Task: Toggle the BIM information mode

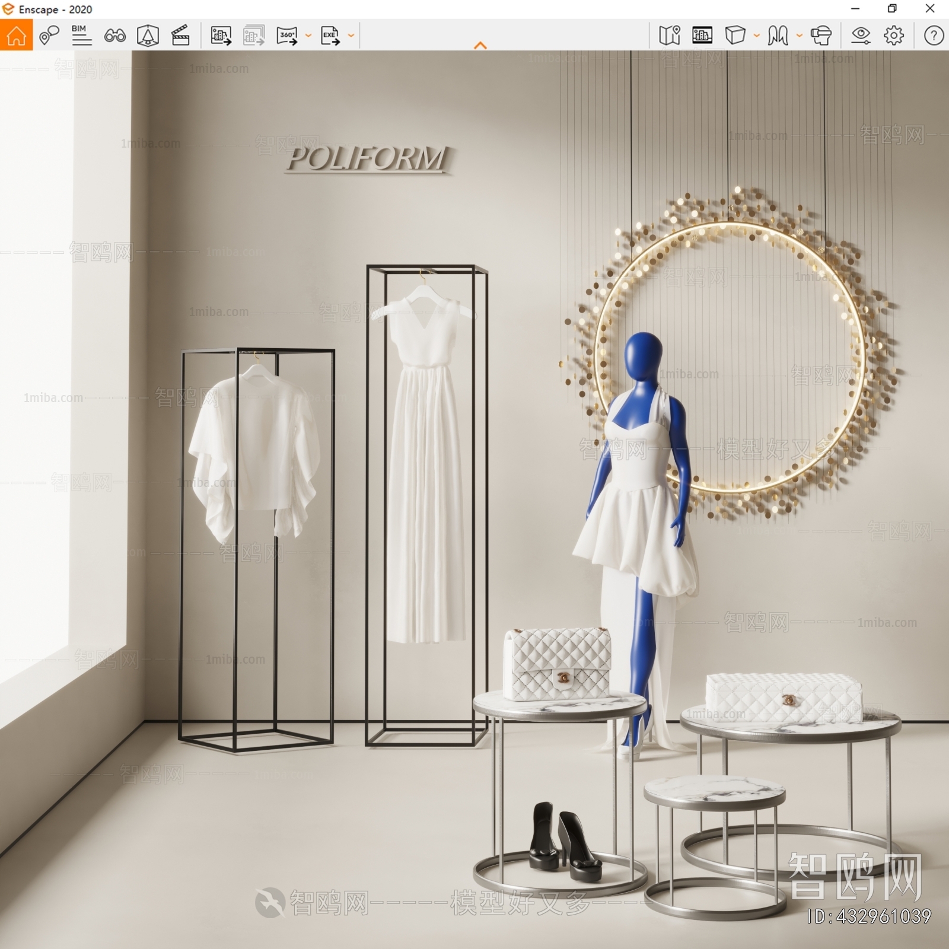Action: (81, 36)
